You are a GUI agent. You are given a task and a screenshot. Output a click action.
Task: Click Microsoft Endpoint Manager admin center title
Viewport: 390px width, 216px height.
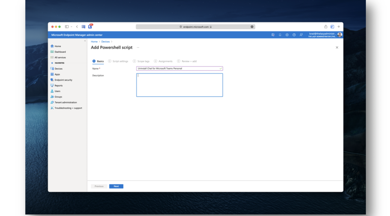click(77, 35)
